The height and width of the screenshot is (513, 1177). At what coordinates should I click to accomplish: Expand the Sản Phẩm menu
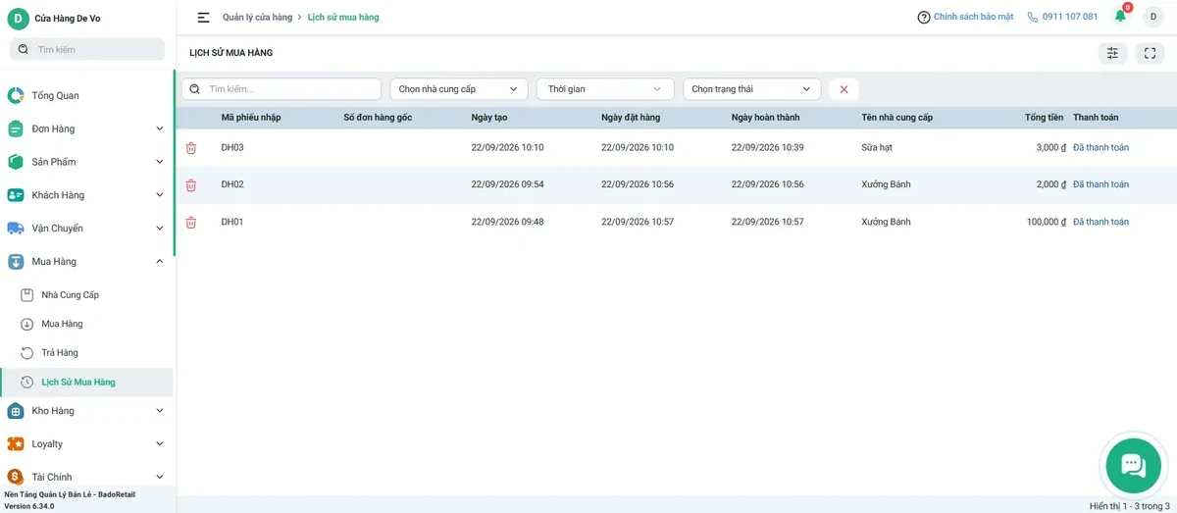[86, 162]
